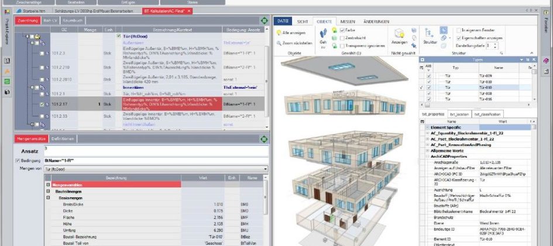Uncheck Eigenschaften anzeigen checkbox
Screen dimensions: 553x246
click(x=459, y=37)
